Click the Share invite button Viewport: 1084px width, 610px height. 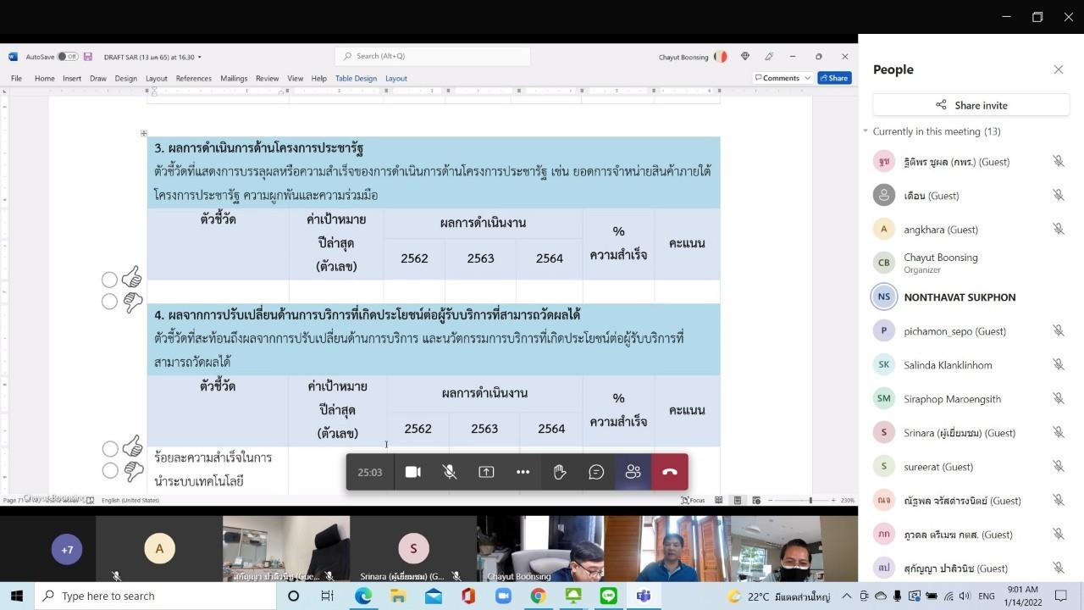click(971, 105)
